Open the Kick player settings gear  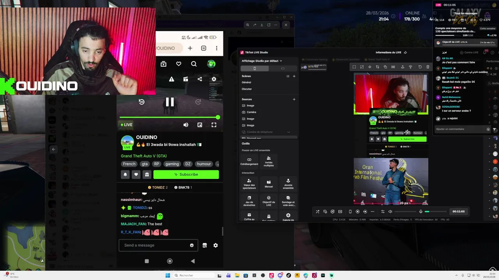pyautogui.click(x=214, y=79)
